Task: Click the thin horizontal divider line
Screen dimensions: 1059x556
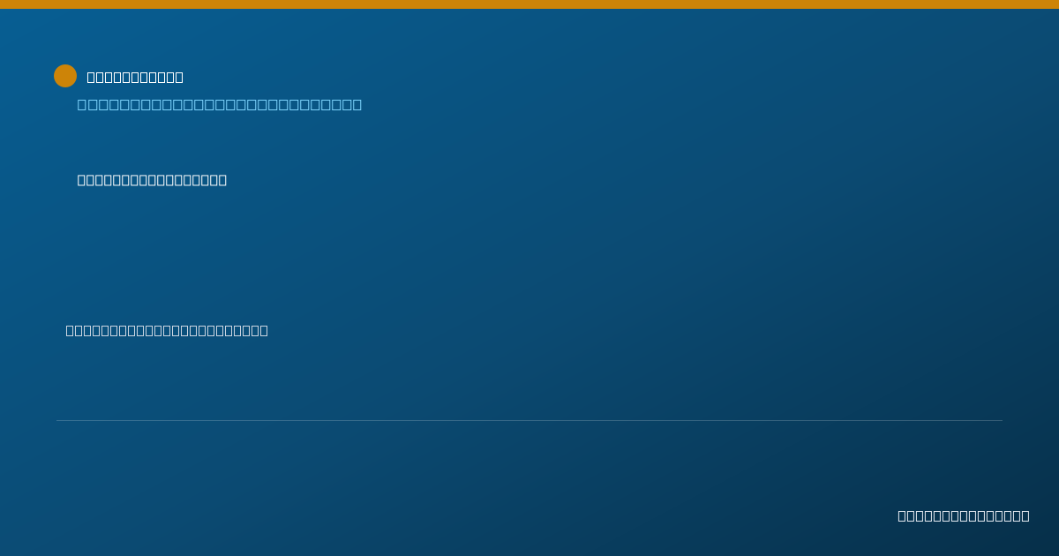Action: [x=529, y=420]
